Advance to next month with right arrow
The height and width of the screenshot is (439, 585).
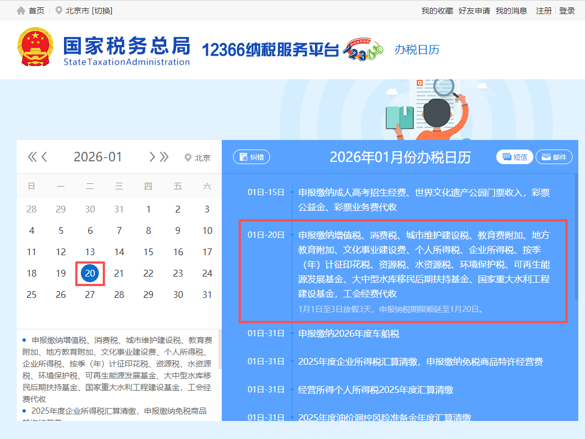[x=152, y=157]
